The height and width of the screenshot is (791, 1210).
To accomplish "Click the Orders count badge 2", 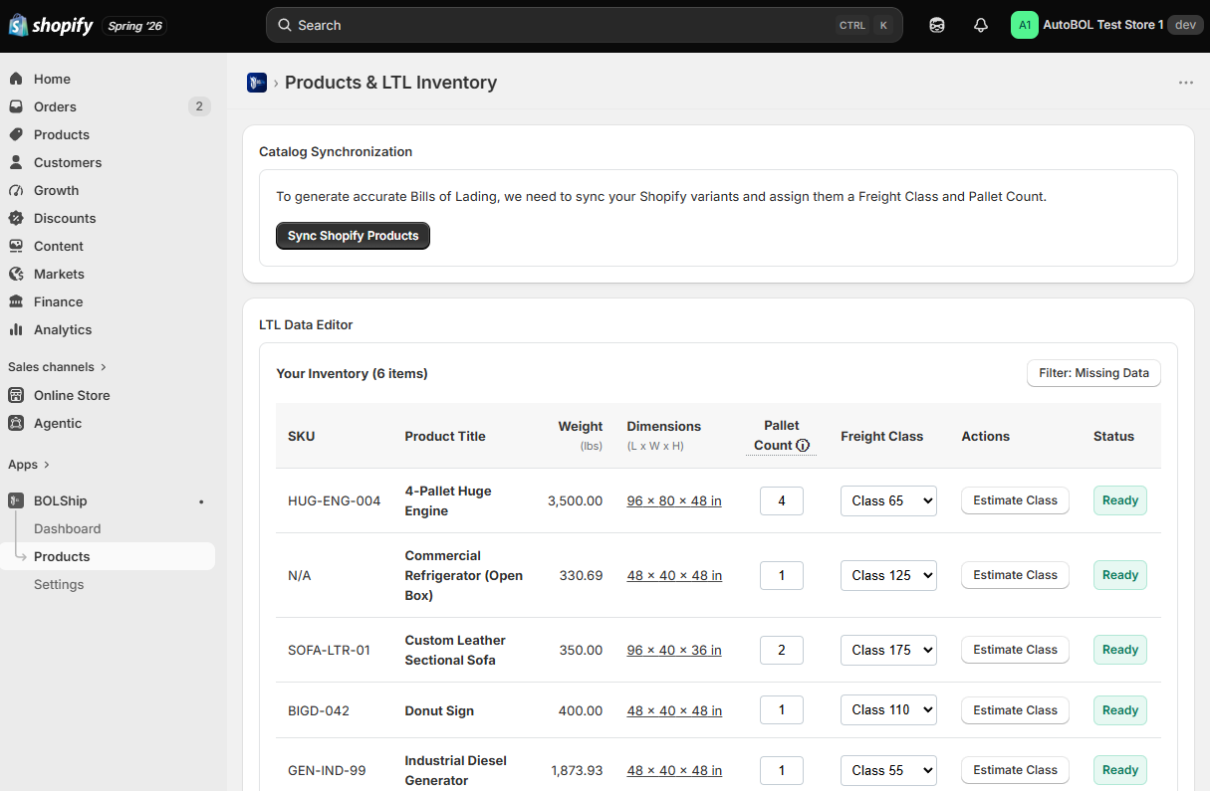I will coord(199,106).
